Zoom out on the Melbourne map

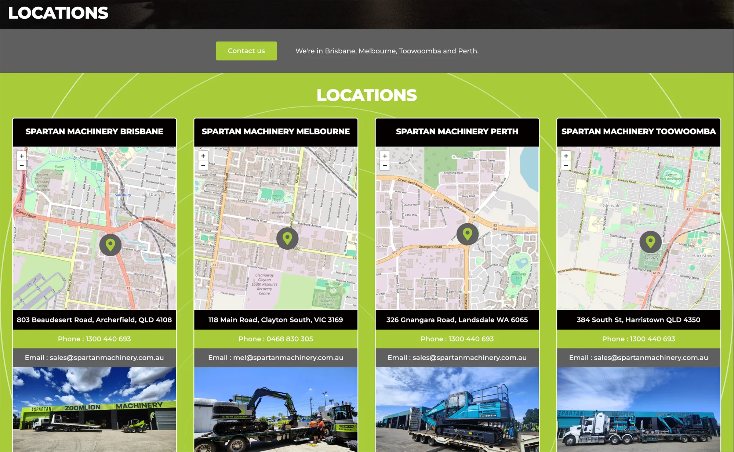(203, 166)
